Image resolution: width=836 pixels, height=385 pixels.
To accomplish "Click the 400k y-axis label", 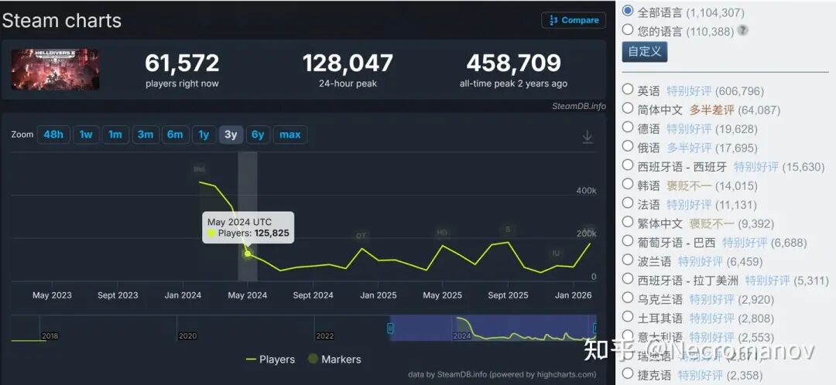I will (586, 191).
